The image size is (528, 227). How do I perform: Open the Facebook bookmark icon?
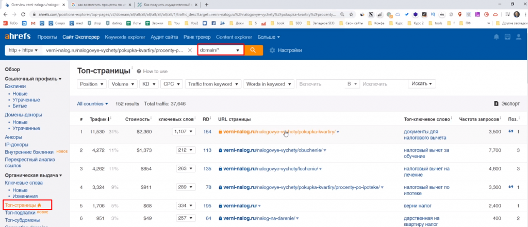coord(213,23)
